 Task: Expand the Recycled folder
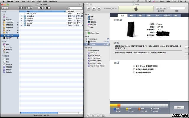(x=21, y=21)
